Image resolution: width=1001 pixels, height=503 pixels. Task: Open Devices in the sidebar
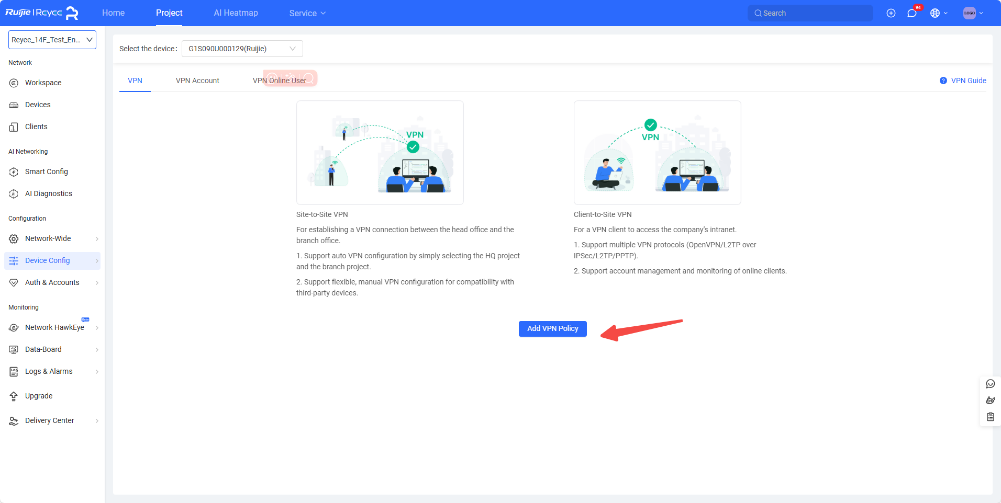pyautogui.click(x=38, y=105)
